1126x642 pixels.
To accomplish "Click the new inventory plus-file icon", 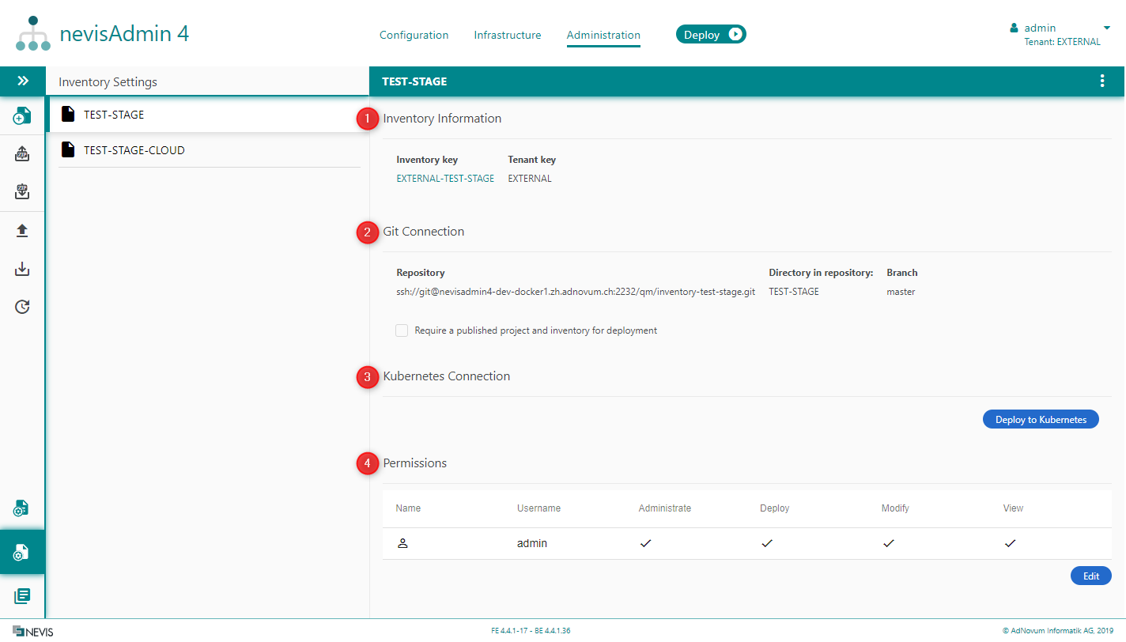I will 22,116.
